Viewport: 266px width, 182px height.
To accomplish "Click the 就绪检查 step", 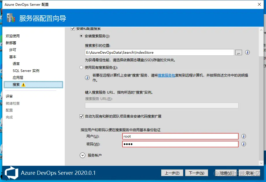I will tap(13, 103).
